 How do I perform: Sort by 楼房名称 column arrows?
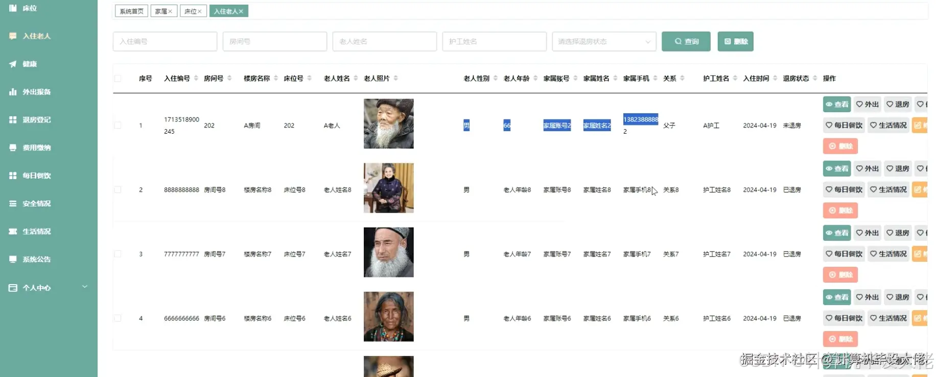pyautogui.click(x=276, y=78)
